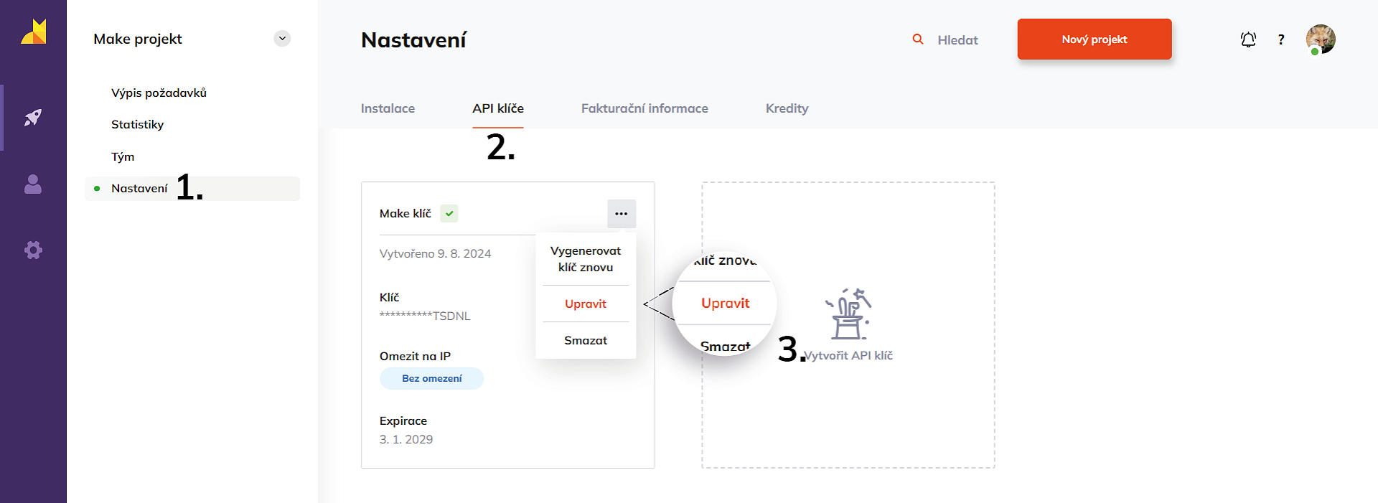Click the notification bell icon
Screen dimensions: 1378x503
(1248, 39)
